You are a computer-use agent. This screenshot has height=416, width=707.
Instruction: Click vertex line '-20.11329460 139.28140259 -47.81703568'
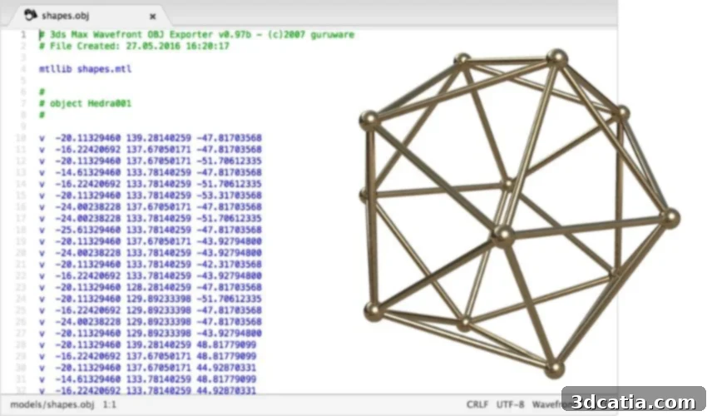coord(151,137)
